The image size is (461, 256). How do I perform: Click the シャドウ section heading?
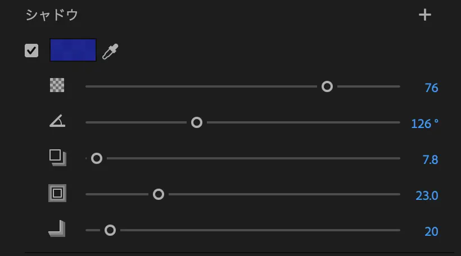click(x=52, y=15)
